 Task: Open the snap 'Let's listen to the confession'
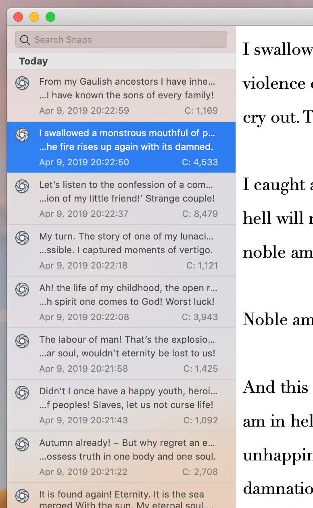(127, 199)
